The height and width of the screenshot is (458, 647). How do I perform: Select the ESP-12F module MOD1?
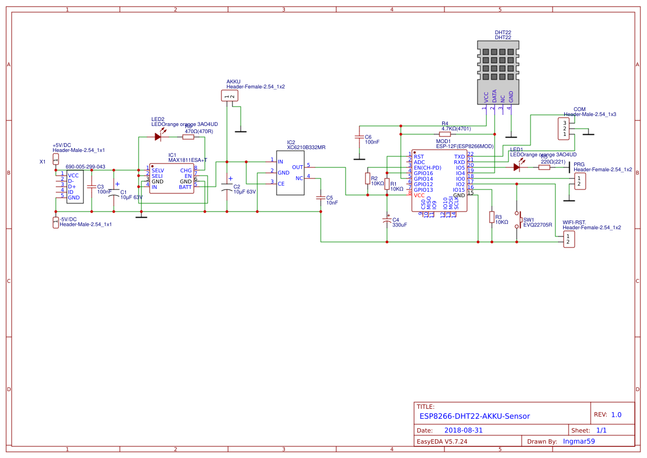tap(439, 180)
